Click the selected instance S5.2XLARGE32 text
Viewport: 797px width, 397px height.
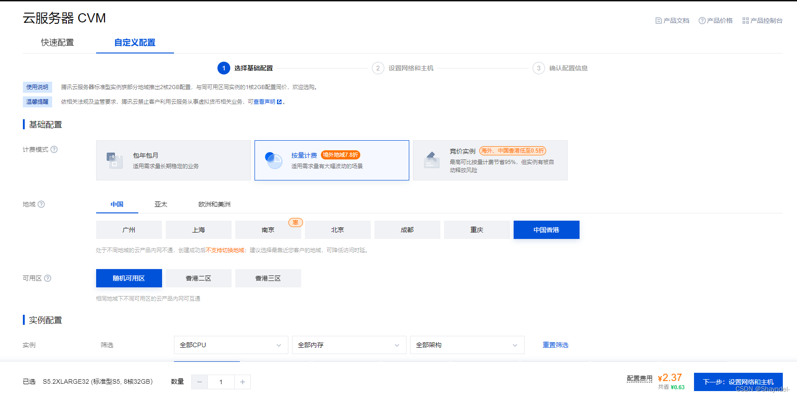point(98,381)
